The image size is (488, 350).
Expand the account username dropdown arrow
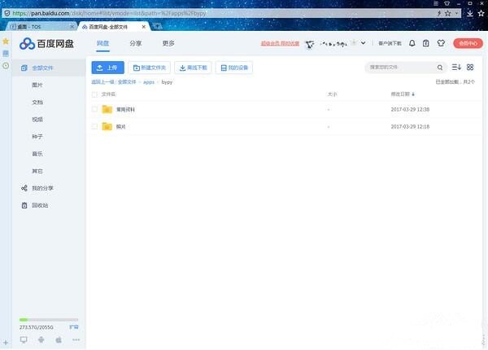[362, 43]
